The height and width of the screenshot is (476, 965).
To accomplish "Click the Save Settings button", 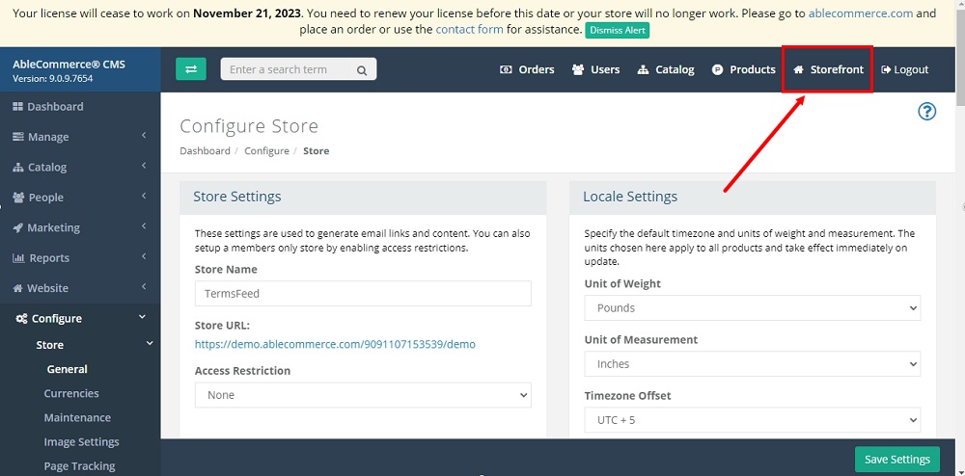I will (x=897, y=460).
